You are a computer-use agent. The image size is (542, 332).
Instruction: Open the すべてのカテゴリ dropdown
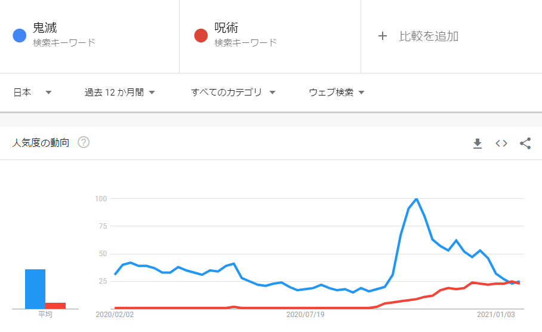[x=233, y=93]
